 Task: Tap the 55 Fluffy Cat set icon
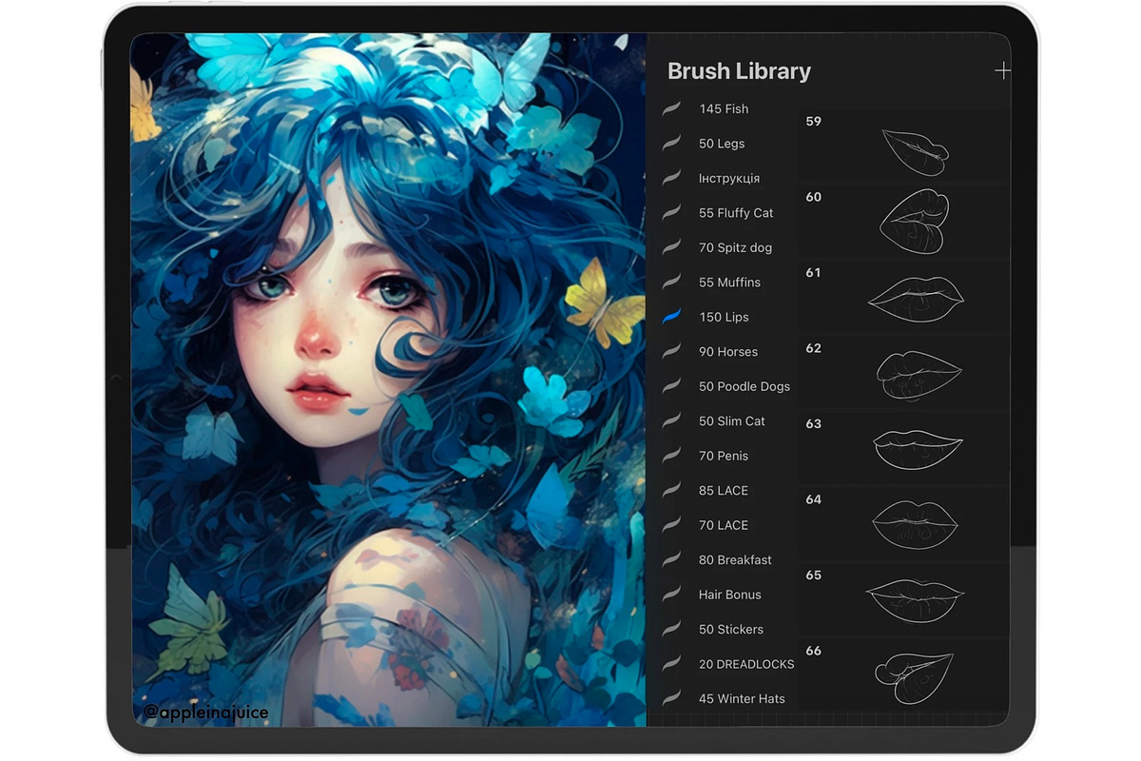tap(672, 213)
